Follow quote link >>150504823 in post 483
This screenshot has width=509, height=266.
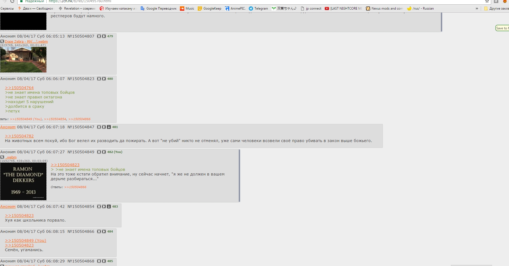[x=19, y=216]
